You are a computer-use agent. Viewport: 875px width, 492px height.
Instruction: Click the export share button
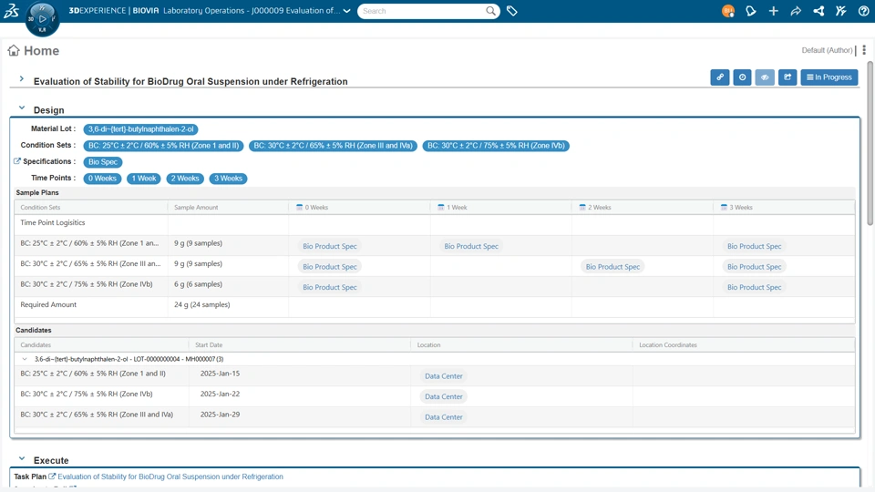point(787,77)
